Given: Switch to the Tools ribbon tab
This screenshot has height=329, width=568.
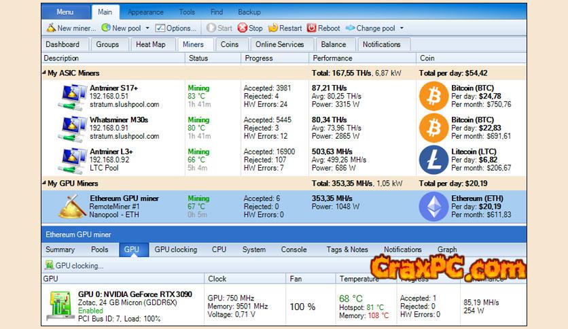Looking at the screenshot, I should click(x=187, y=12).
